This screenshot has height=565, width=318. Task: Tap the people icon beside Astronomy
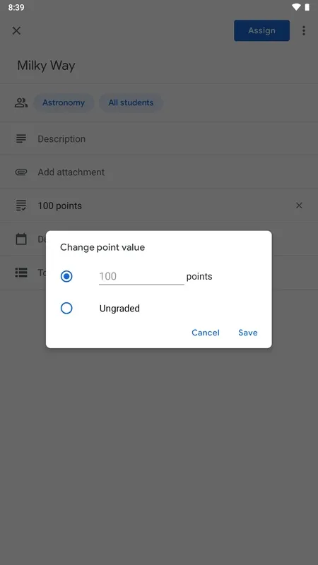tap(21, 102)
